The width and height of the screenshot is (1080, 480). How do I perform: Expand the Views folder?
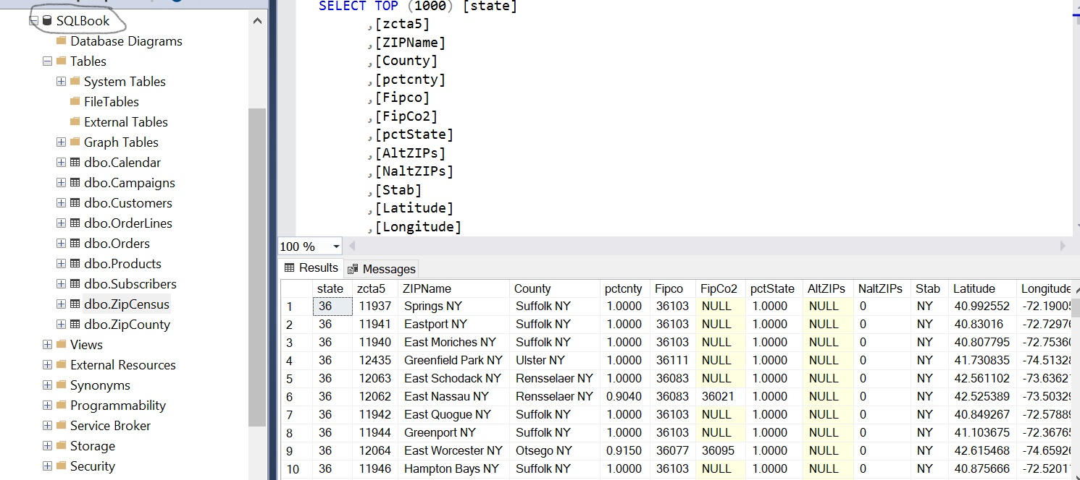click(47, 345)
